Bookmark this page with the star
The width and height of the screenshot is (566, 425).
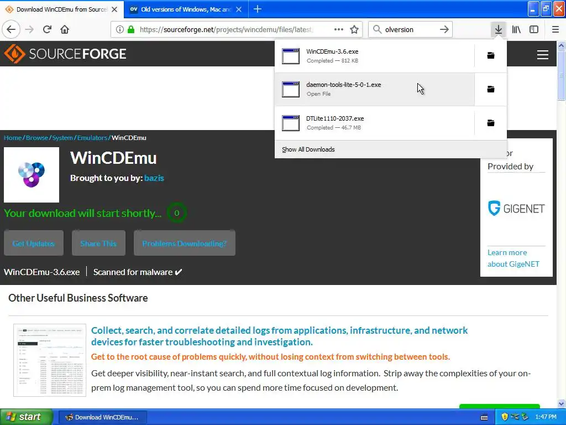354,29
